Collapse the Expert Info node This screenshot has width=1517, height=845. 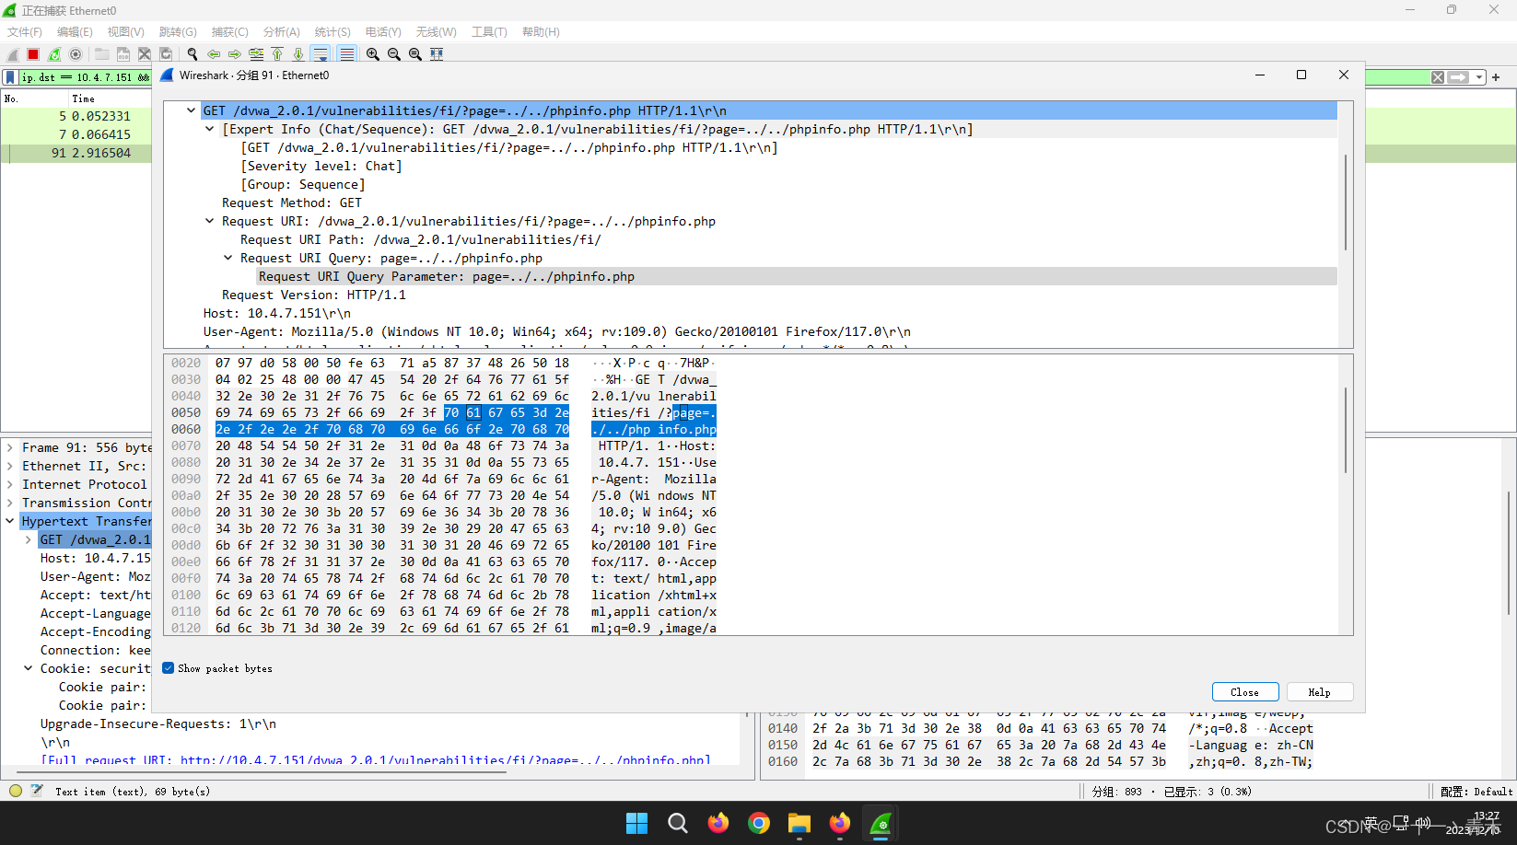(x=209, y=129)
